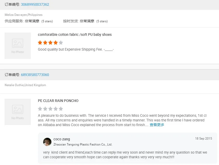219x165 pixels.
Task: Click coco zang replier name
Action: point(62,139)
